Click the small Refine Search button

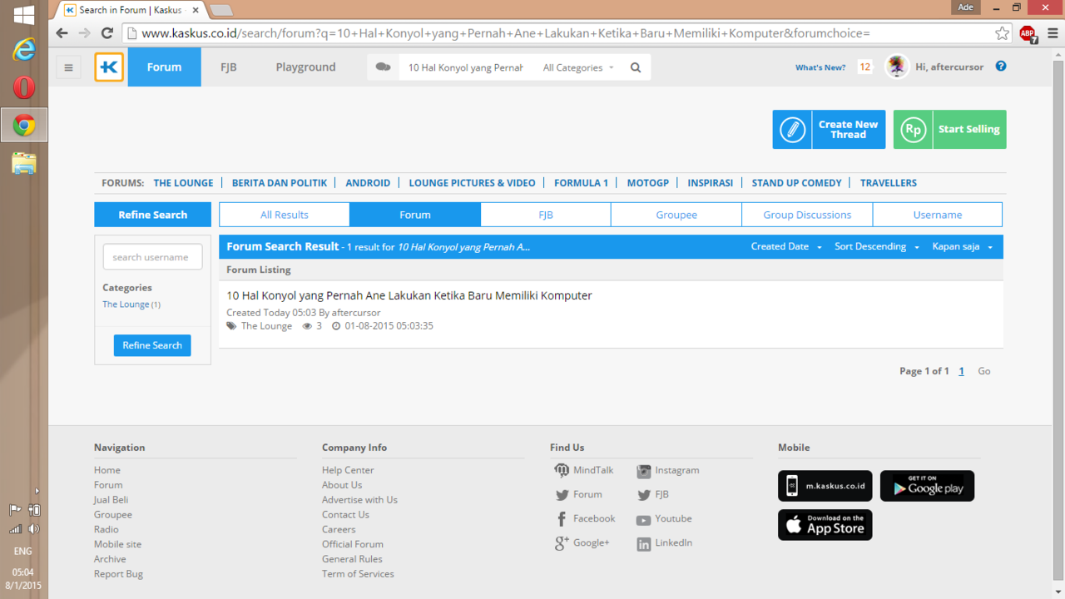[152, 345]
